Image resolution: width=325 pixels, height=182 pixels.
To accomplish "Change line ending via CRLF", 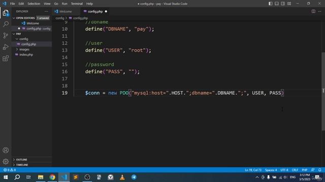I will (x=295, y=170).
